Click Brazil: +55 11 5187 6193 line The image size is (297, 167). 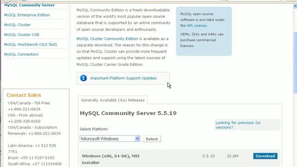pos(31,158)
